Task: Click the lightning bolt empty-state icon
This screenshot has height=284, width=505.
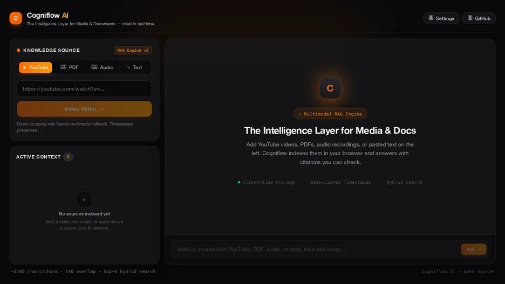Action: [84, 200]
